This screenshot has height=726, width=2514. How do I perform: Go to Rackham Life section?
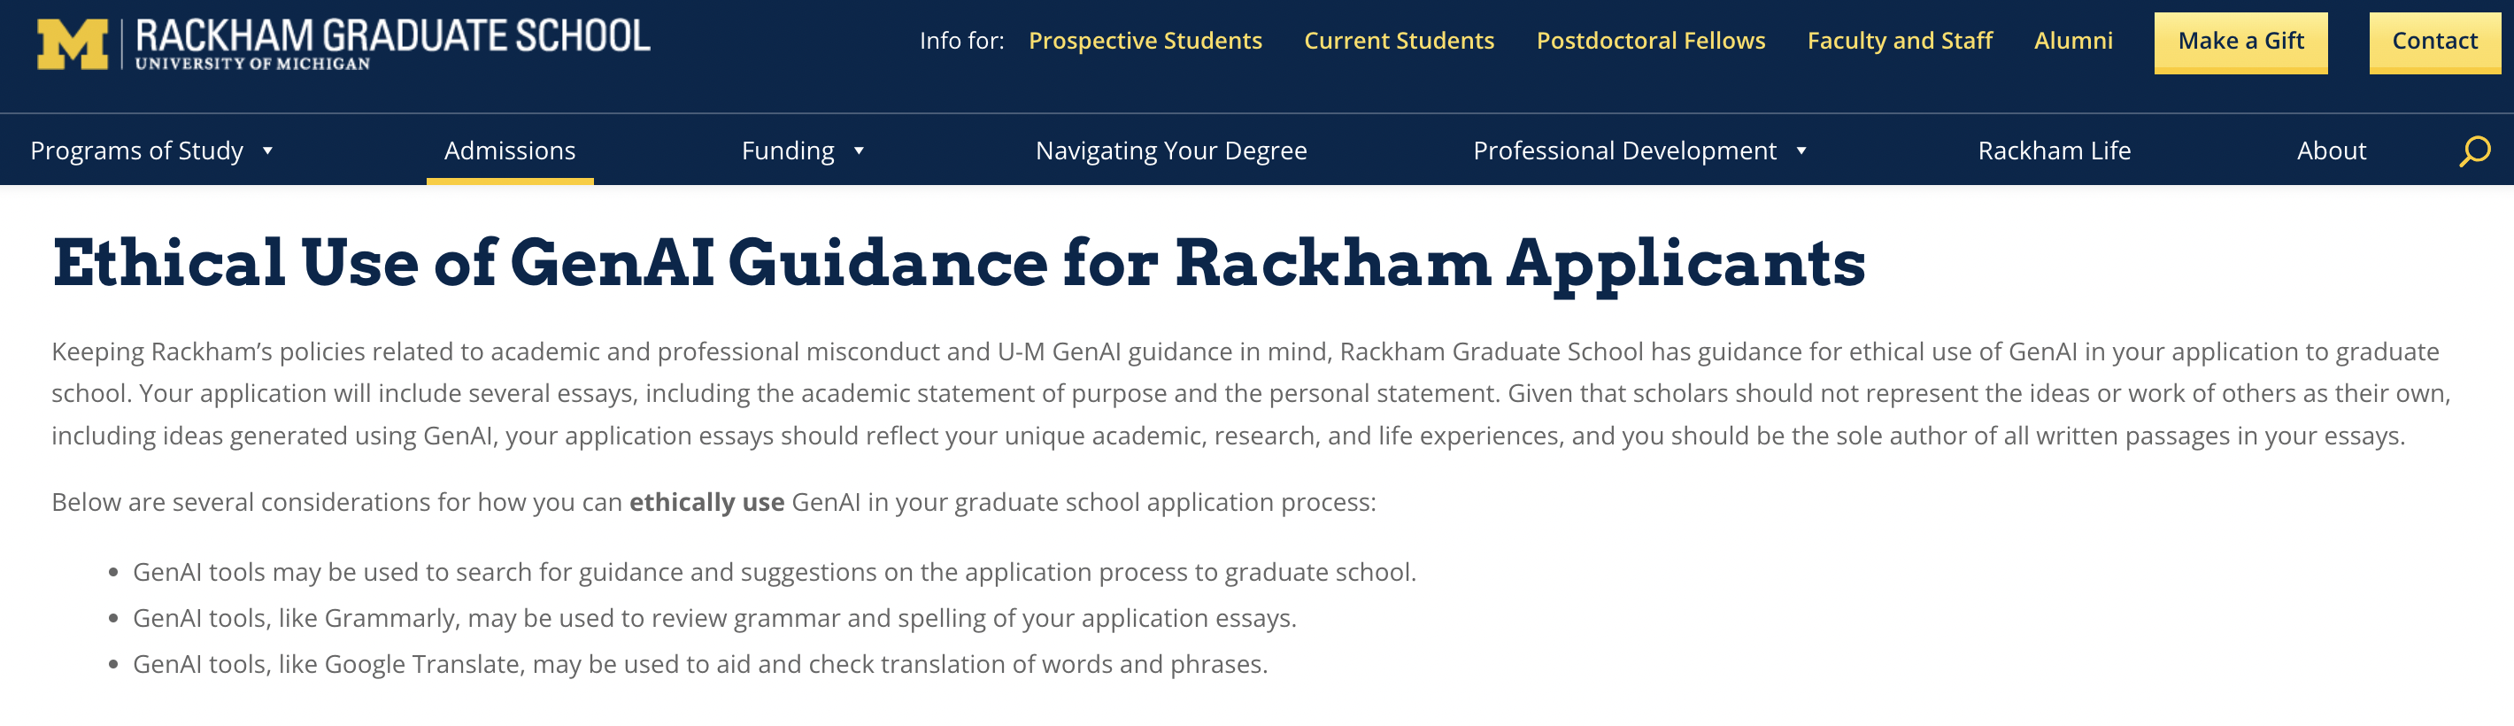2055,151
